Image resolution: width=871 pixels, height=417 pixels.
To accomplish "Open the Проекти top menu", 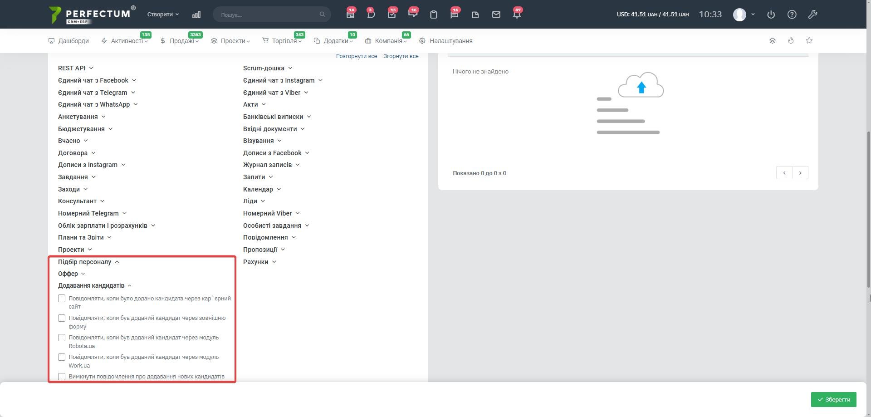I will pos(230,41).
